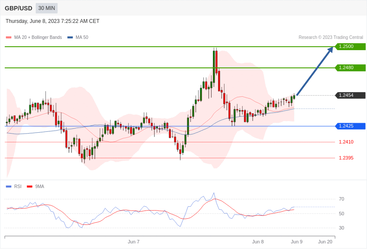This screenshot has width=367, height=249.
Task: Select the Jun 7 date axis label
Action: [133, 242]
